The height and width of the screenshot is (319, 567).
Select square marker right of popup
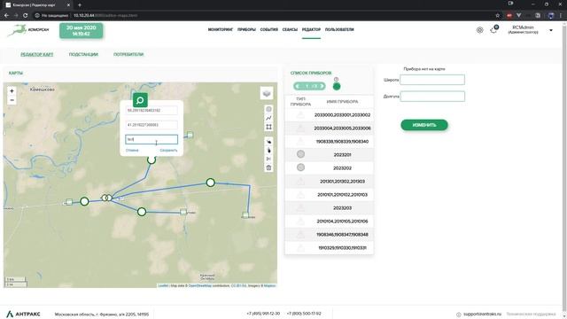pos(190,135)
